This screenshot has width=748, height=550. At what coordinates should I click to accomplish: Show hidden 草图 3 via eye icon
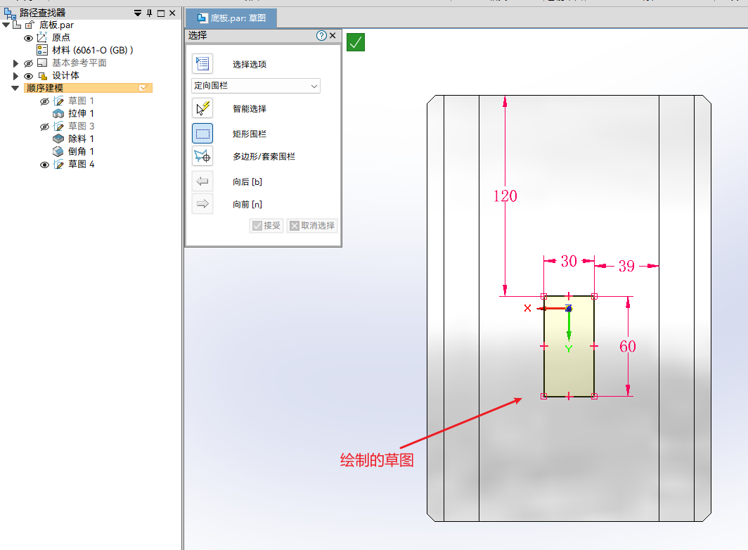pos(44,127)
